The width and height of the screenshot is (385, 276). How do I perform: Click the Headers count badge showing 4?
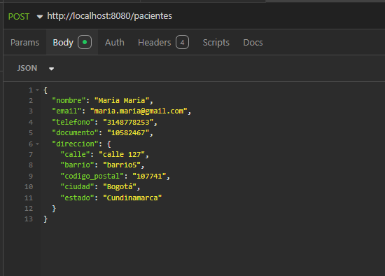pyautogui.click(x=182, y=42)
